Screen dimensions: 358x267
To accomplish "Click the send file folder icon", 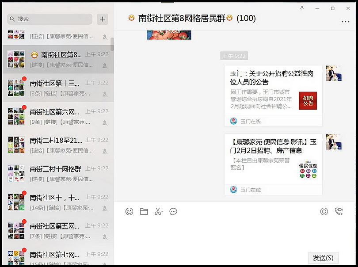I will point(144,212).
